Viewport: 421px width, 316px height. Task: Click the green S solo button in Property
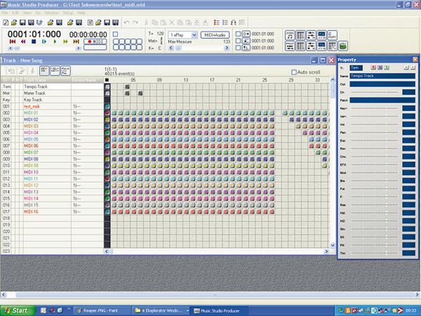[x=387, y=67]
